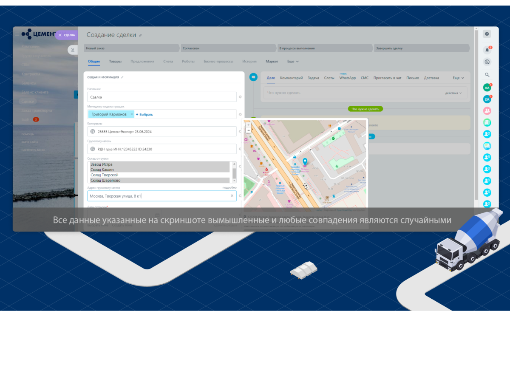Open the Счета tab

[168, 62]
